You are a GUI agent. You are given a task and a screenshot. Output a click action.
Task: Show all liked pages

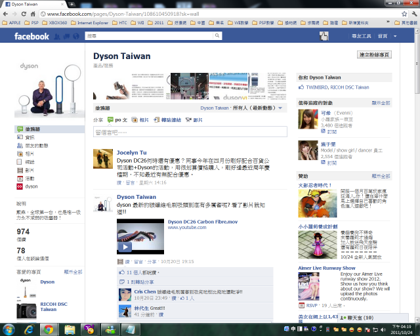[73, 272]
